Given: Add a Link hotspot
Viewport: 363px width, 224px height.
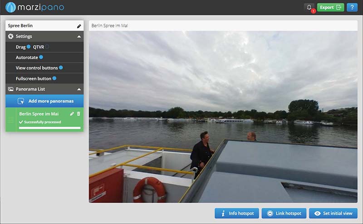Looking at the screenshot, I should 284,214.
